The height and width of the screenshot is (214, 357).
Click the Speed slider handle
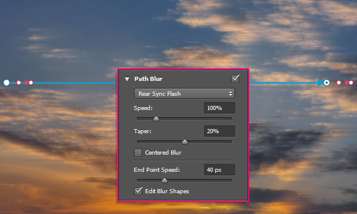156,118
